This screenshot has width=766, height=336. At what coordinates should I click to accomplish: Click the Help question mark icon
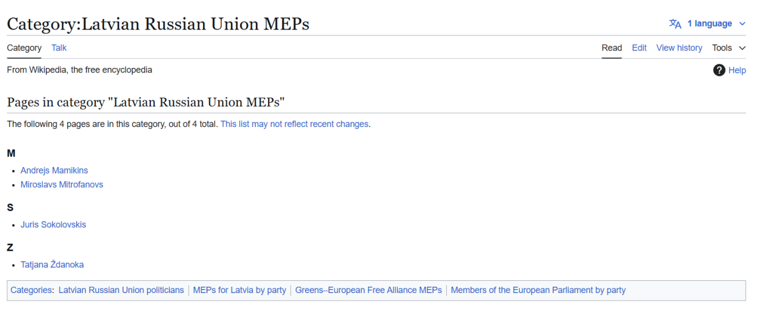(x=719, y=70)
